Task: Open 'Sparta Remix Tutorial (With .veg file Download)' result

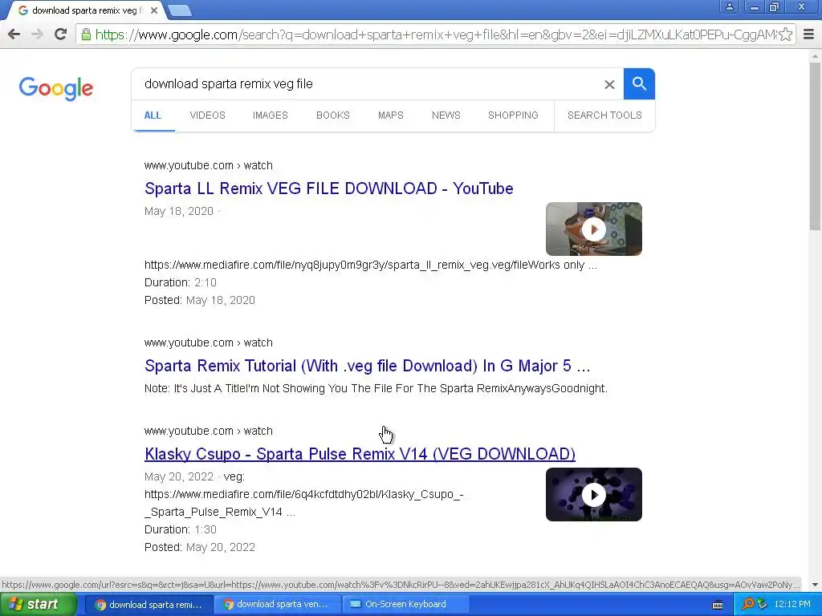Action: 368,366
